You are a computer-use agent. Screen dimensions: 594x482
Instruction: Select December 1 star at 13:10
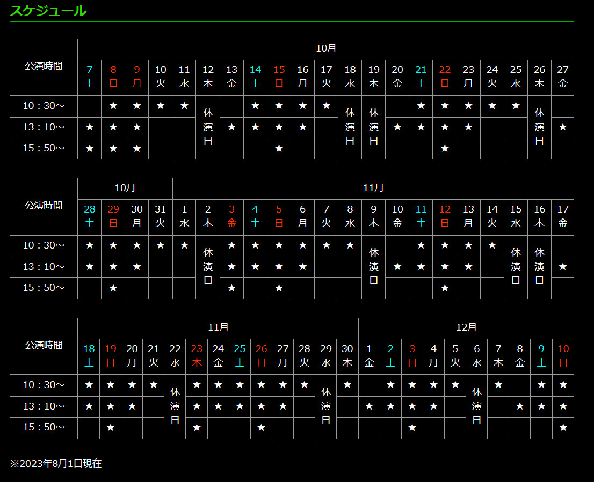(369, 406)
